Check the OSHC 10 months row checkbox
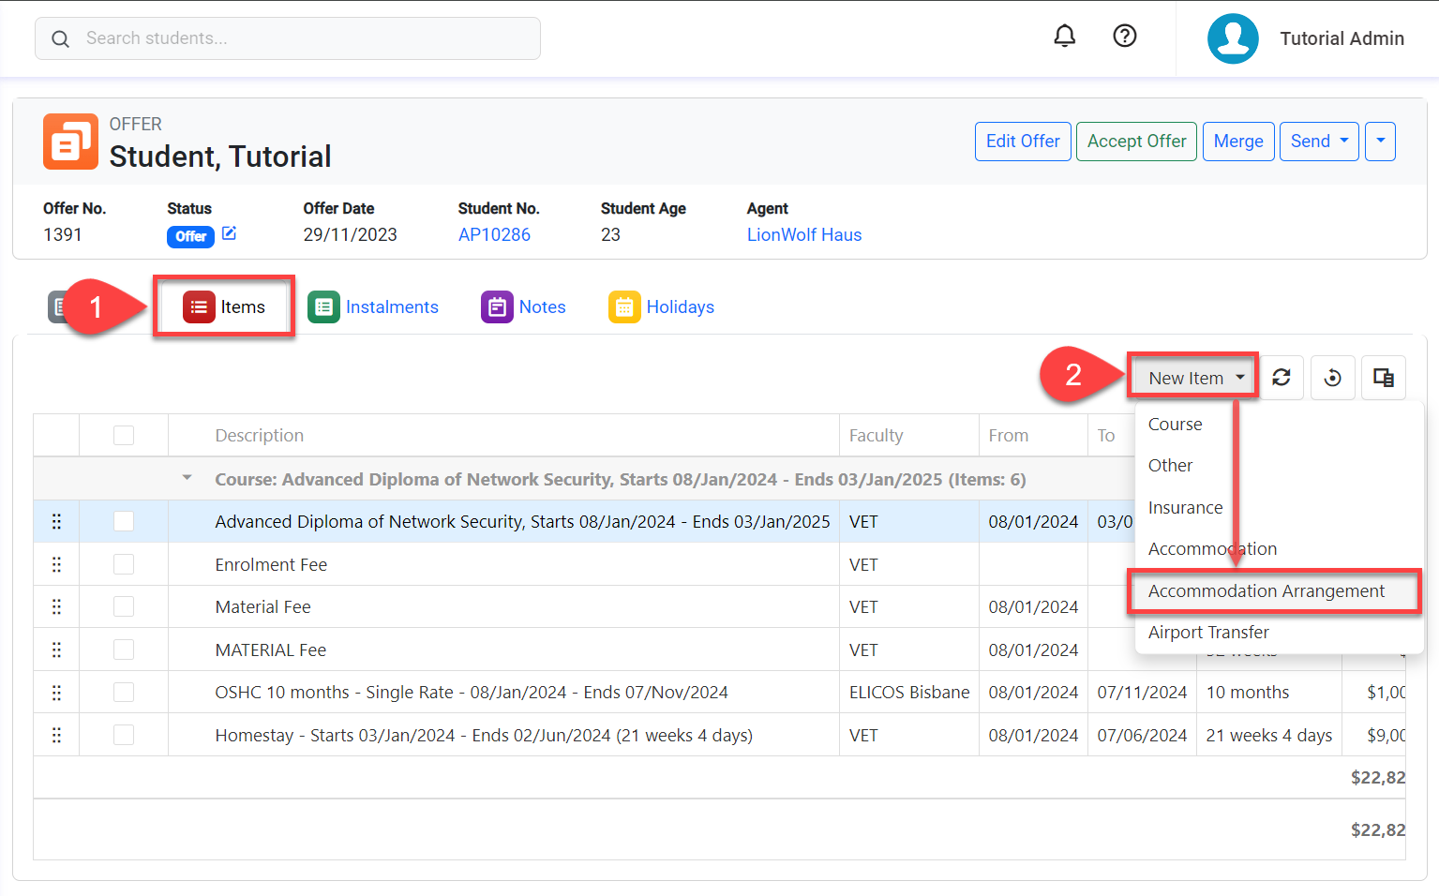Screen dimensions: 1439x896 tap(124, 692)
